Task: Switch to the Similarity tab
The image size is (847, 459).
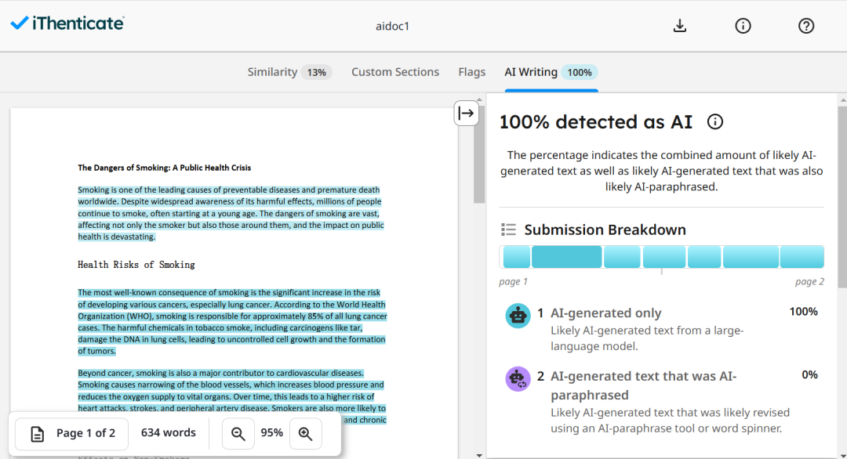Action: [x=289, y=72]
